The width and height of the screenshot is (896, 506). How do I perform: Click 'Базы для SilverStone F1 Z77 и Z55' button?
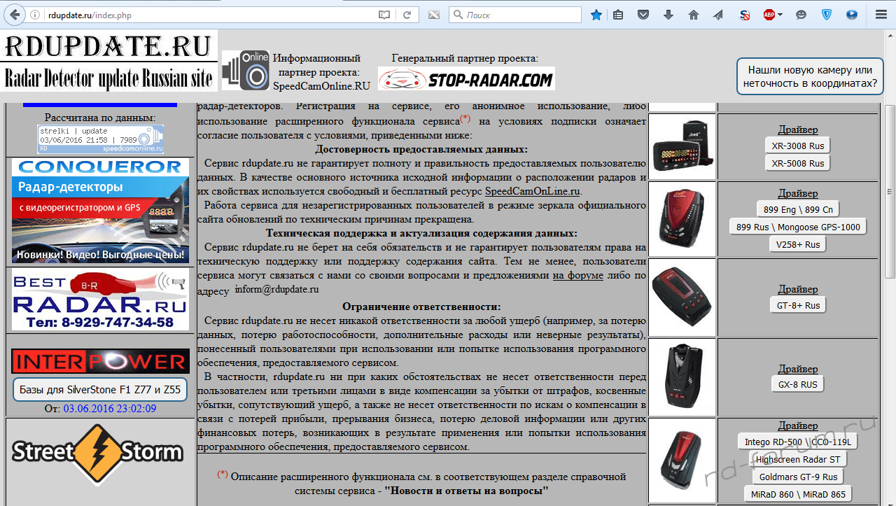tap(100, 390)
